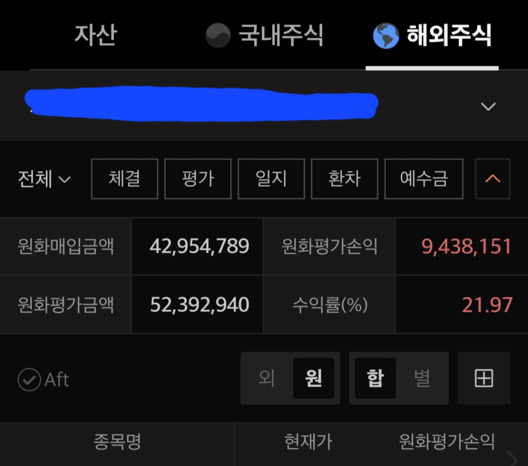
Task: Click the right chevron near 원화평가손익 header
Action: coord(513,458)
